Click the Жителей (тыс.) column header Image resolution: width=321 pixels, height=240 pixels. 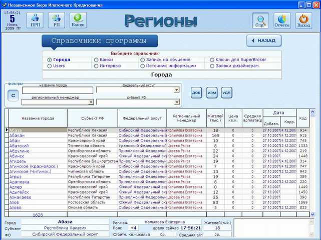point(215,118)
